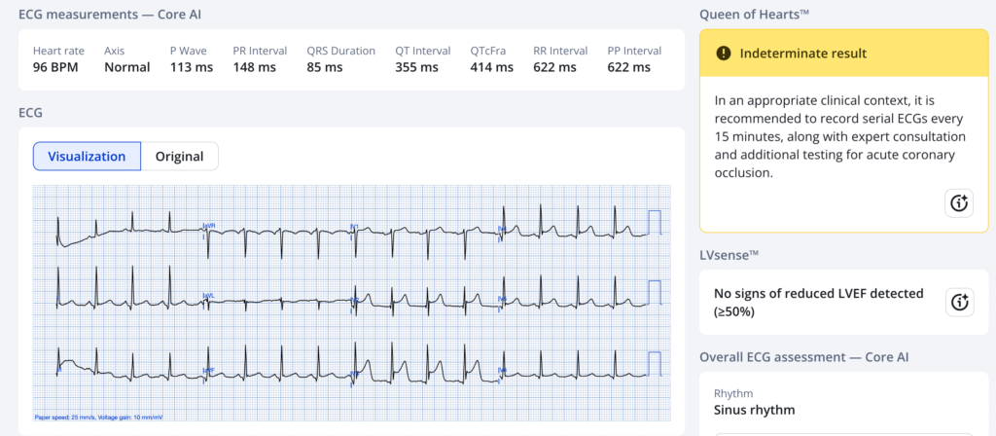Open Queen of Hearts AI info button

click(959, 202)
